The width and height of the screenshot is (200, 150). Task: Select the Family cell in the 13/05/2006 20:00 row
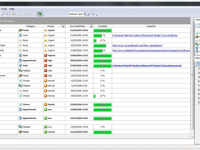(x=30, y=76)
